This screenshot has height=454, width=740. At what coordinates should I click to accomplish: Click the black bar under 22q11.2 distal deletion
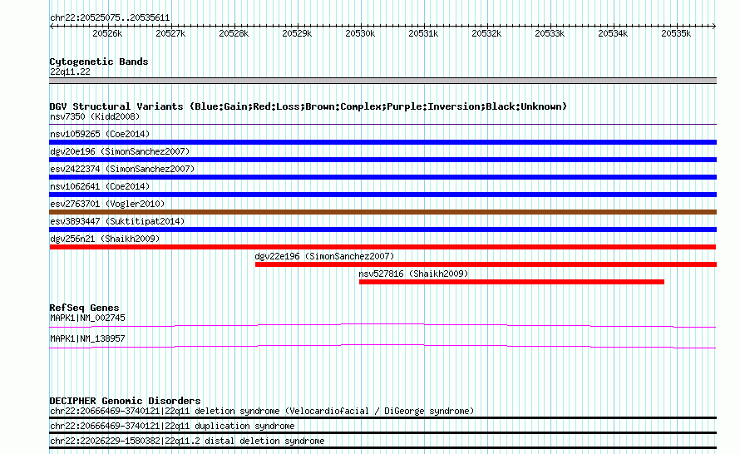coord(382,448)
